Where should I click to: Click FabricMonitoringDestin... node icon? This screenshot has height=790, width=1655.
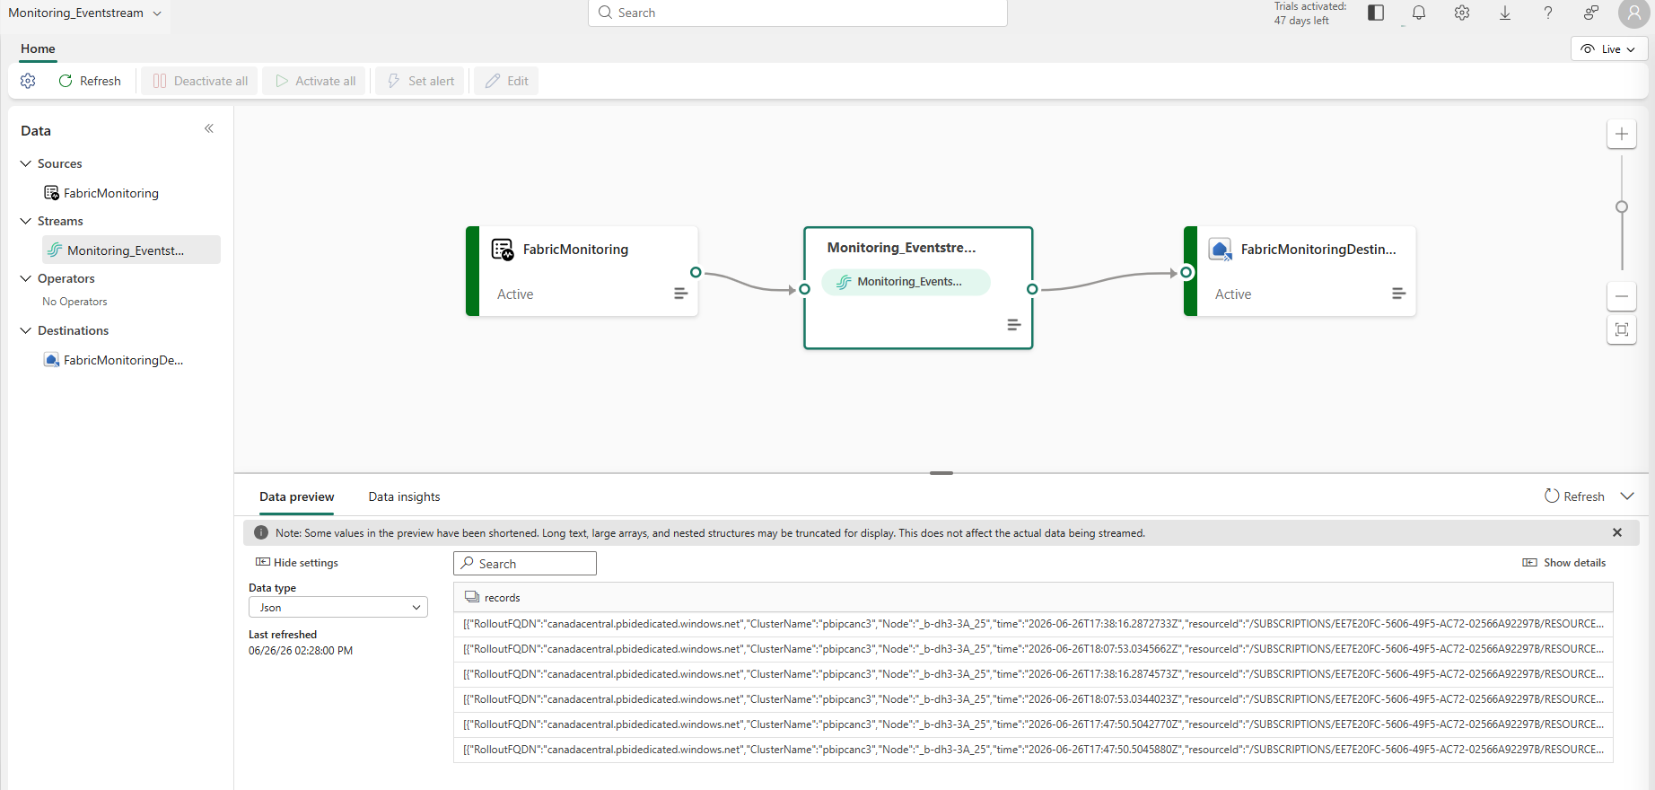(x=1221, y=250)
